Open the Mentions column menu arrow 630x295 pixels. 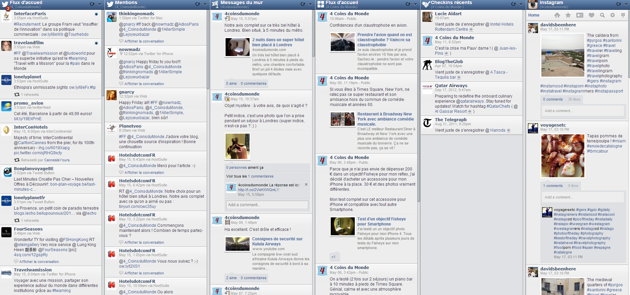205,4
